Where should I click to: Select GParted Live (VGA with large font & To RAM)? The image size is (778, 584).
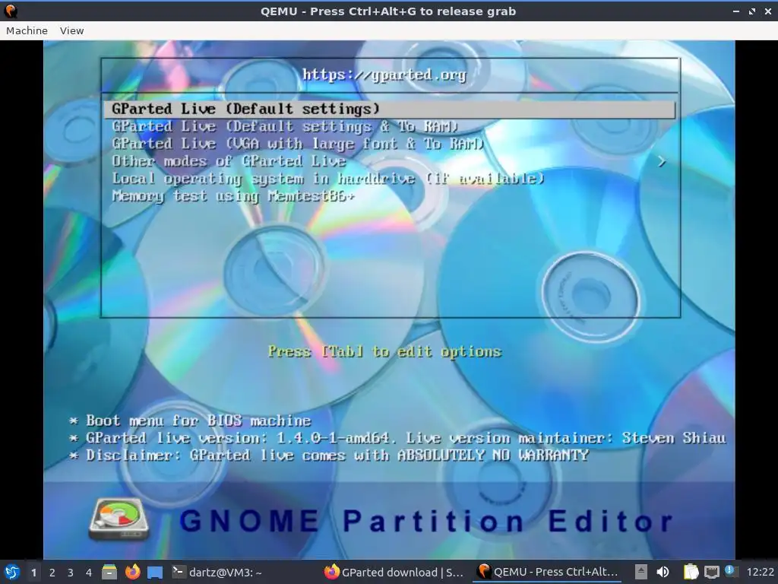tap(297, 144)
